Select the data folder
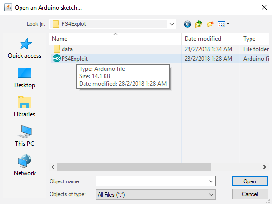 pyautogui.click(x=63, y=49)
